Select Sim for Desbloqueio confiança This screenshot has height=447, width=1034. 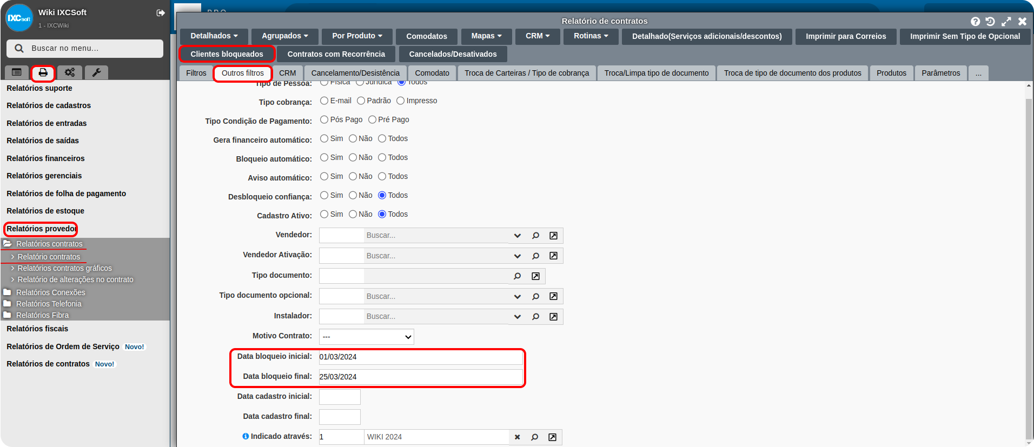[324, 195]
